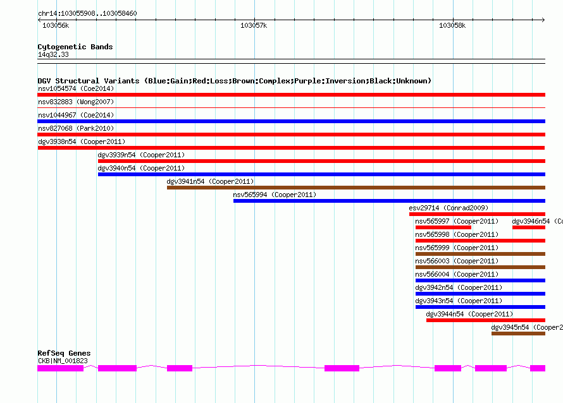
Task: Click the dgv3944n54 (Cooper2011) label
Action: 469,314
